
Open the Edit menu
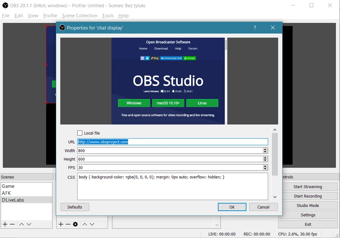click(19, 16)
